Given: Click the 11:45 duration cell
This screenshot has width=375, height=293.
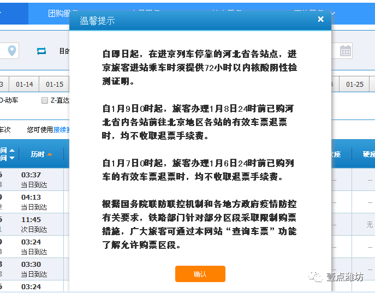Looking at the screenshot, I should click(x=31, y=219).
